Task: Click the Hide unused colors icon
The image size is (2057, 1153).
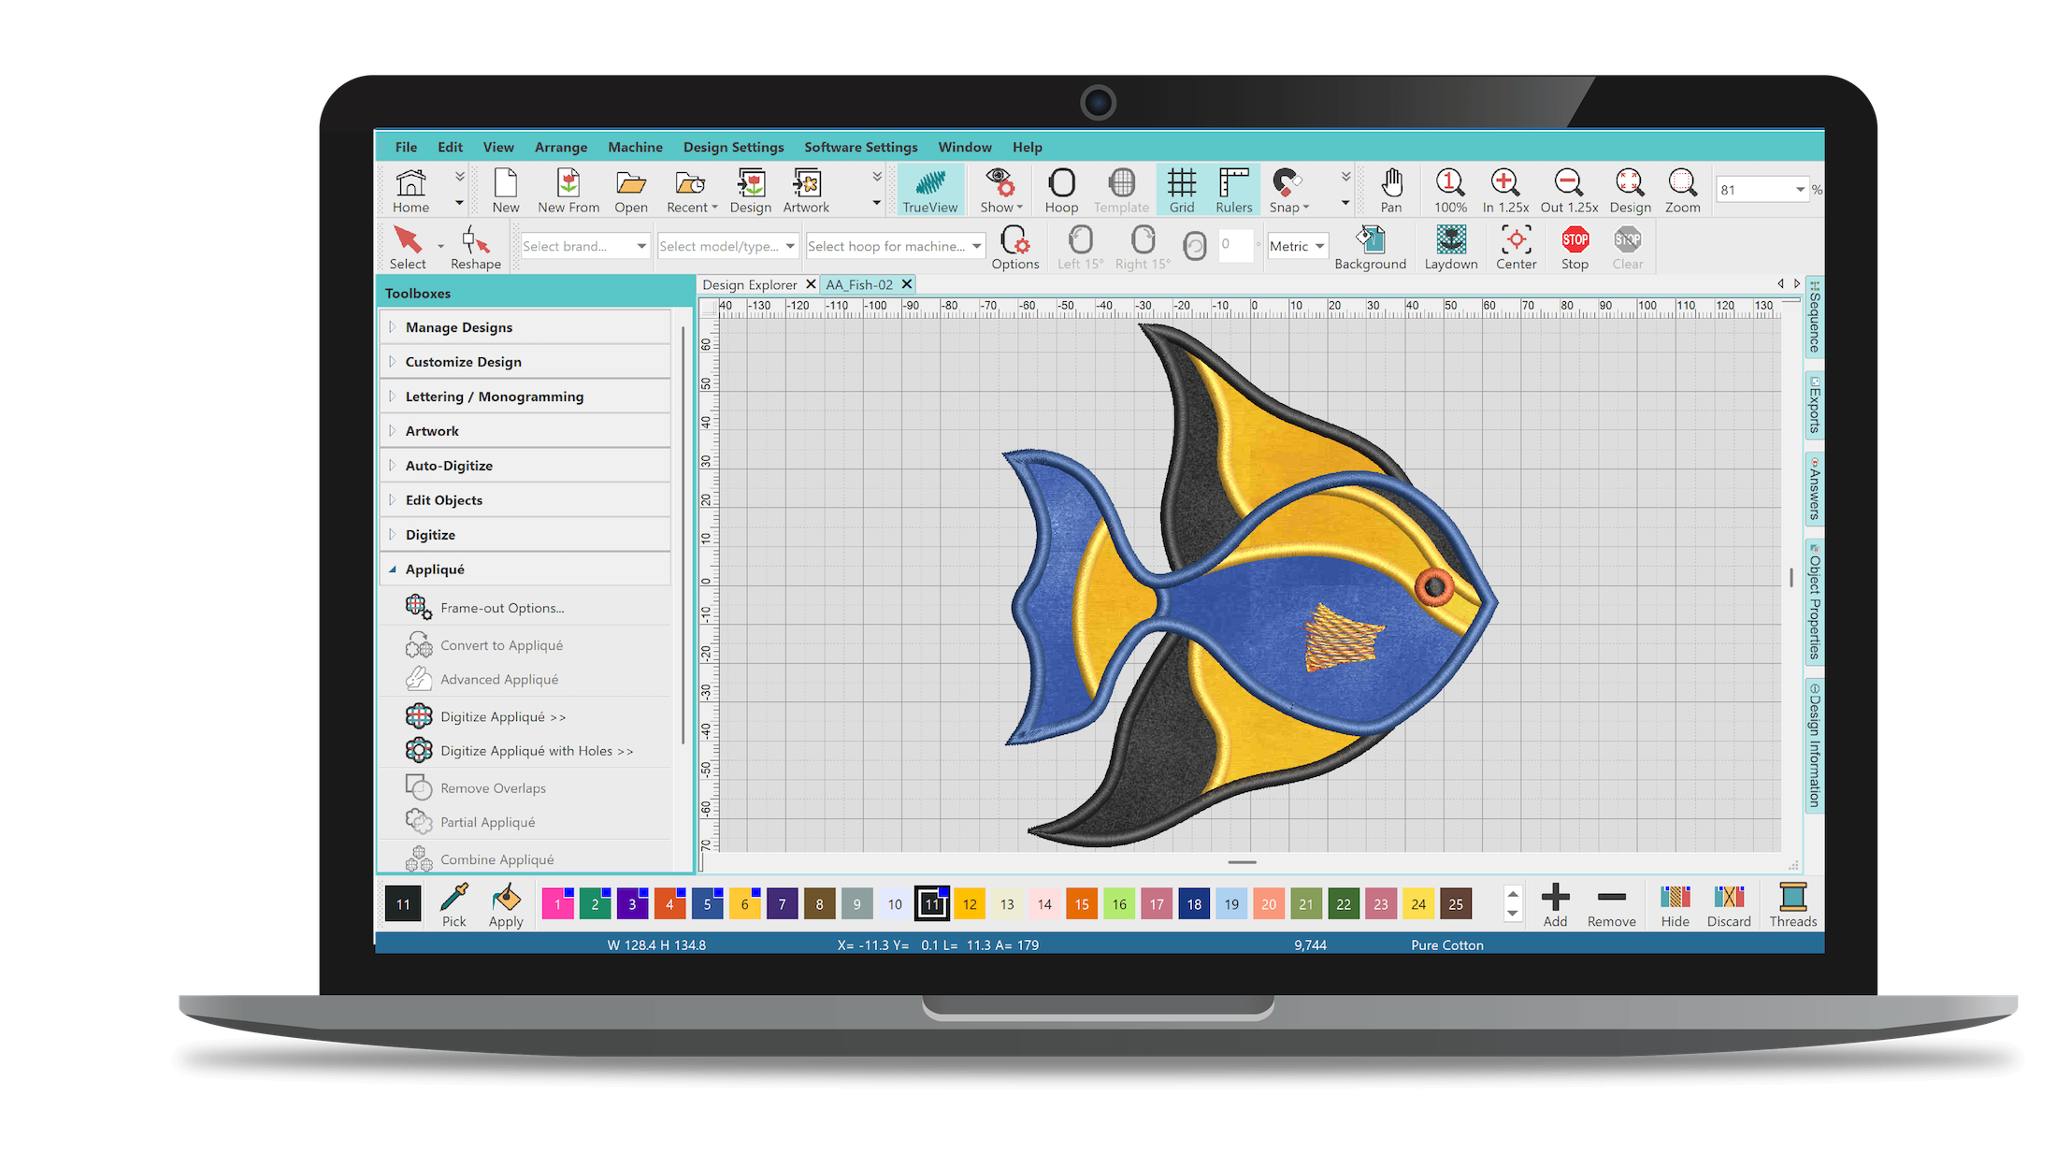Action: pyautogui.click(x=1675, y=904)
